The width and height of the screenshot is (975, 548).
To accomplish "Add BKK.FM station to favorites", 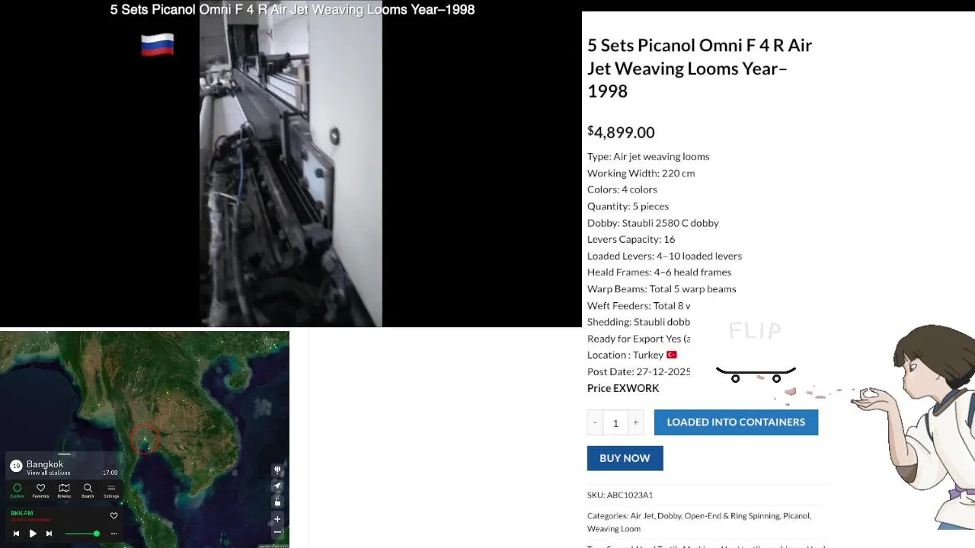I will 113,515.
